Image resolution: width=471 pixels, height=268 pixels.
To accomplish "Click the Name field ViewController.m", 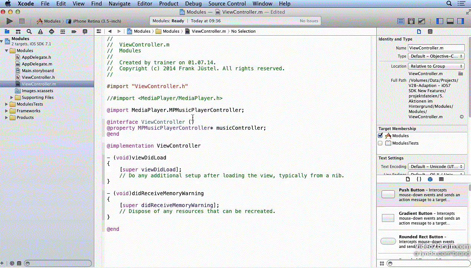I will tap(436, 48).
